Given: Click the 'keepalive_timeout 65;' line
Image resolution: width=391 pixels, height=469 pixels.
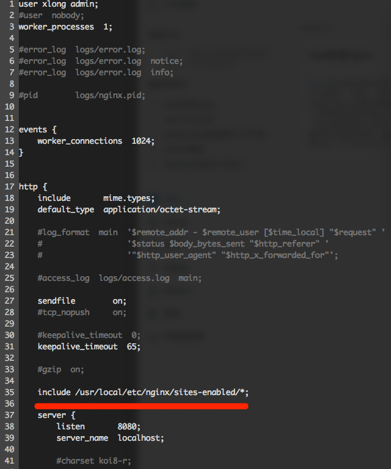Looking at the screenshot, I should 89,347.
